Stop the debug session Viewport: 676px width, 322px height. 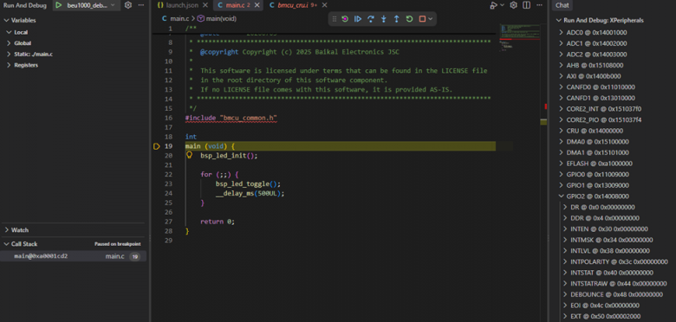(x=423, y=19)
